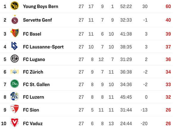The height and width of the screenshot is (130, 173).
Task: Click the FC Lugano round emblem
Action: (x=15, y=59)
